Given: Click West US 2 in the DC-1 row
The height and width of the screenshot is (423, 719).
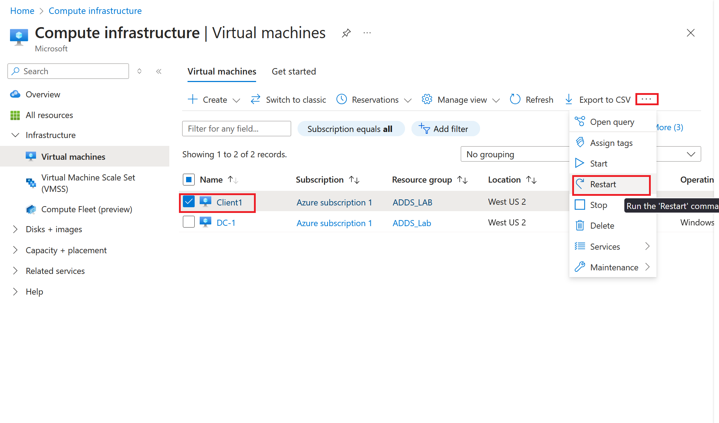Looking at the screenshot, I should [x=507, y=223].
